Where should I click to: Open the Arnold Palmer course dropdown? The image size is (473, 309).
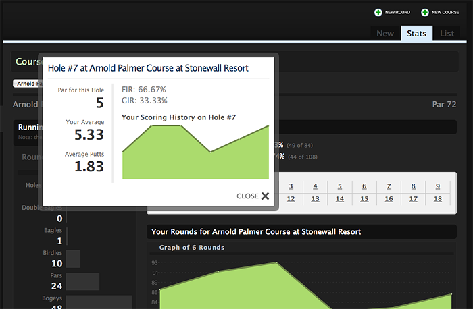point(28,84)
